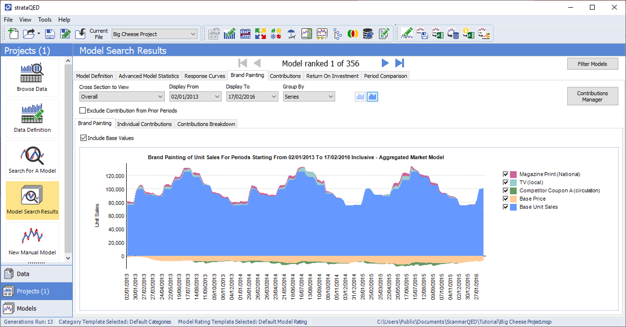Viewport: 626px width, 327px height.
Task: Switch to stacked area chart view icon
Action: [x=372, y=97]
